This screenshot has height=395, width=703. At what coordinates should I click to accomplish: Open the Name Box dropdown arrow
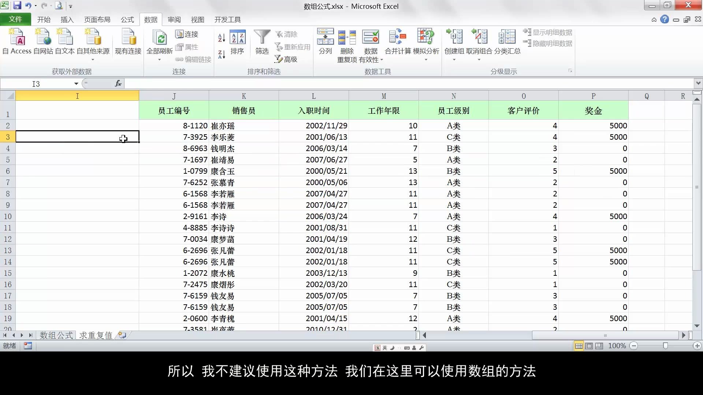[x=76, y=84]
